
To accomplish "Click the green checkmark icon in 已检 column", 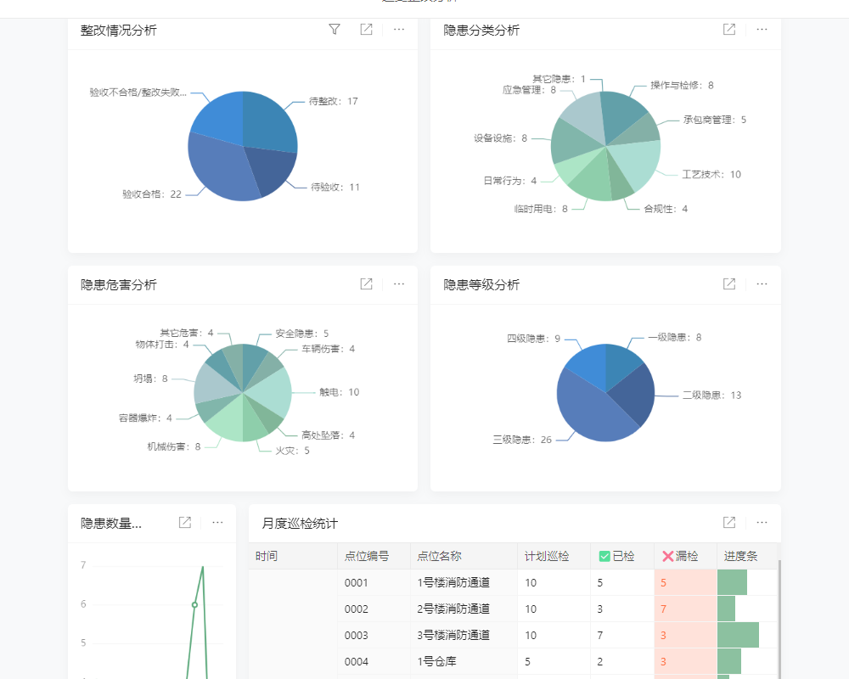I will 606,556.
